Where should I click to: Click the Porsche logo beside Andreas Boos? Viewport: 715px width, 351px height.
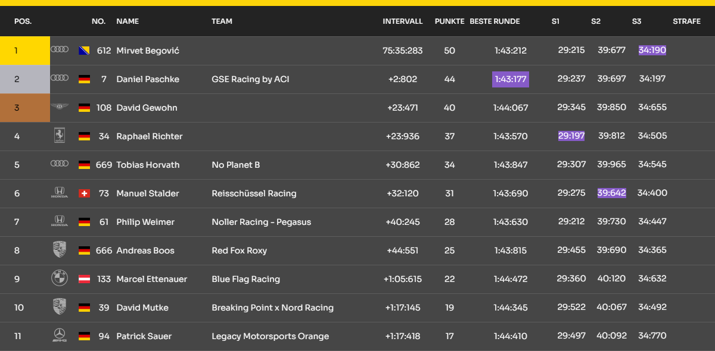[60, 250]
